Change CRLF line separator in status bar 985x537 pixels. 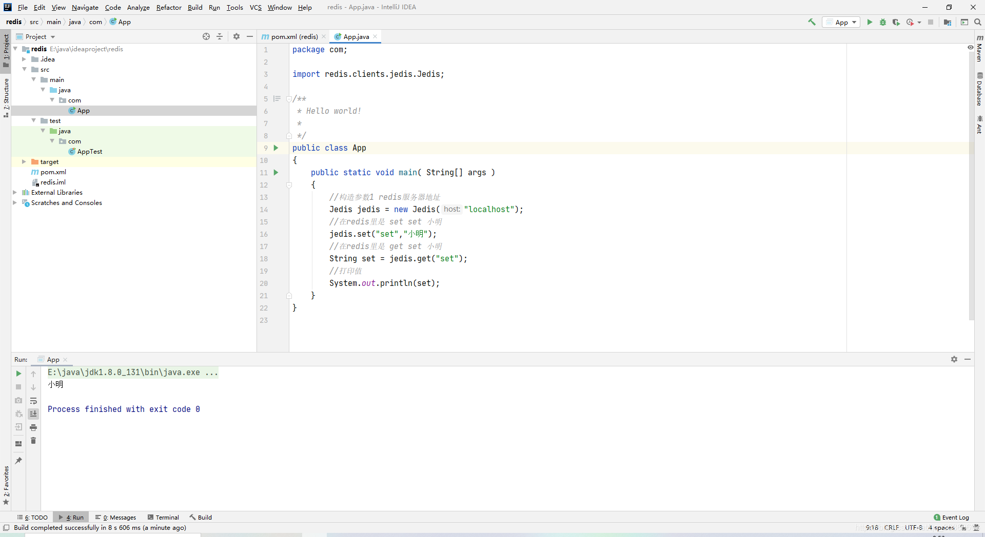tap(892, 528)
